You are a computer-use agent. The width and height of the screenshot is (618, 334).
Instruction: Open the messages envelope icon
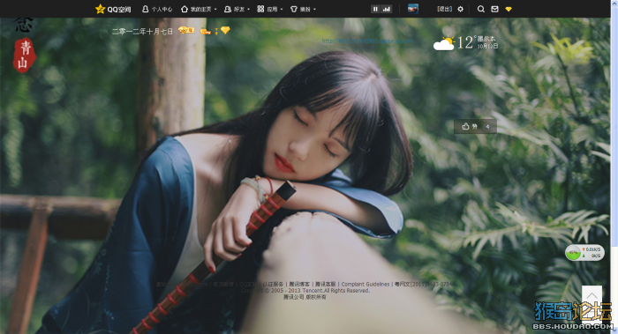coord(494,9)
